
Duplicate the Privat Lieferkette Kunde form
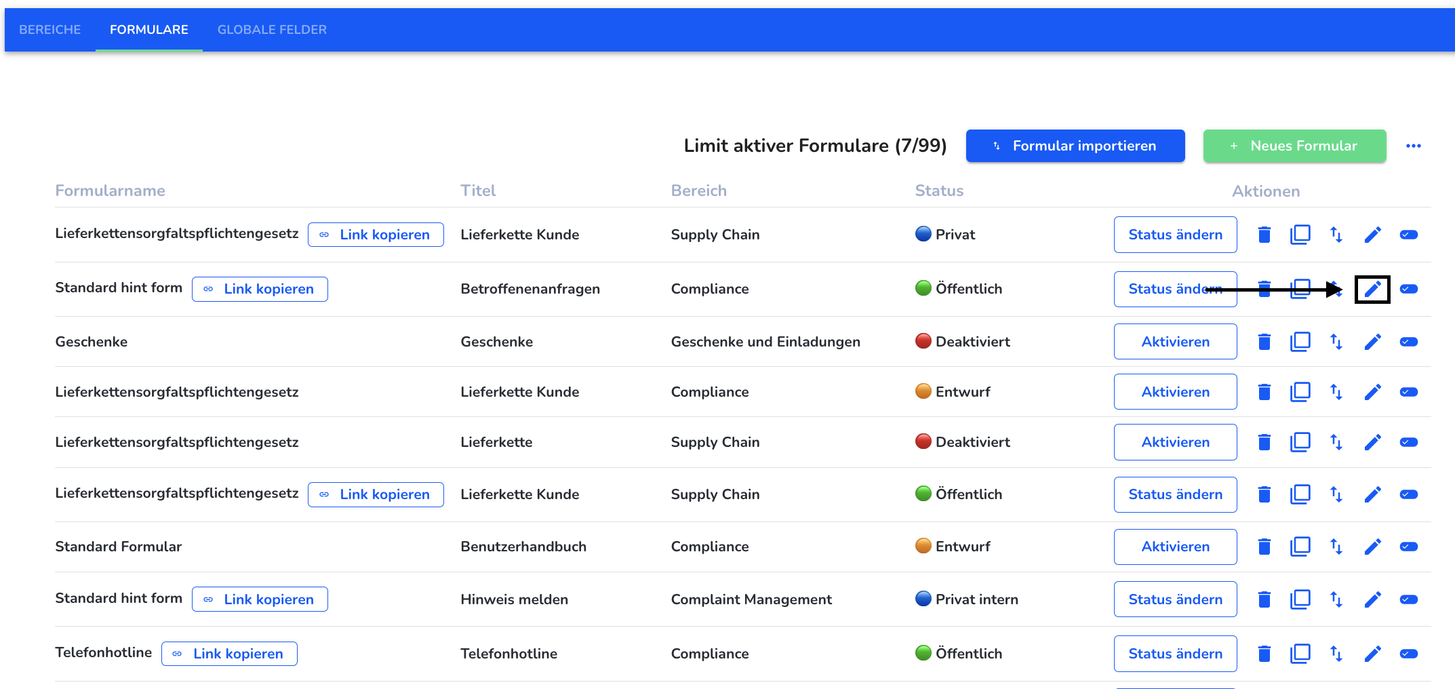[x=1300, y=235]
